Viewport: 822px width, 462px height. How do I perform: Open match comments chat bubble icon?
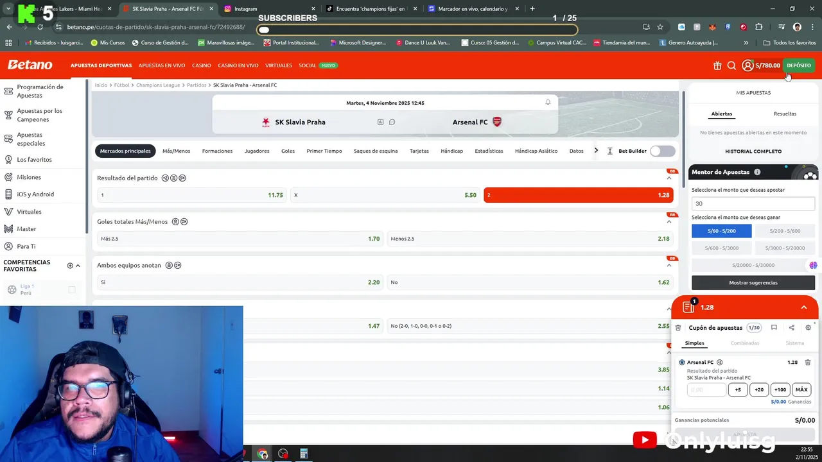392,122
